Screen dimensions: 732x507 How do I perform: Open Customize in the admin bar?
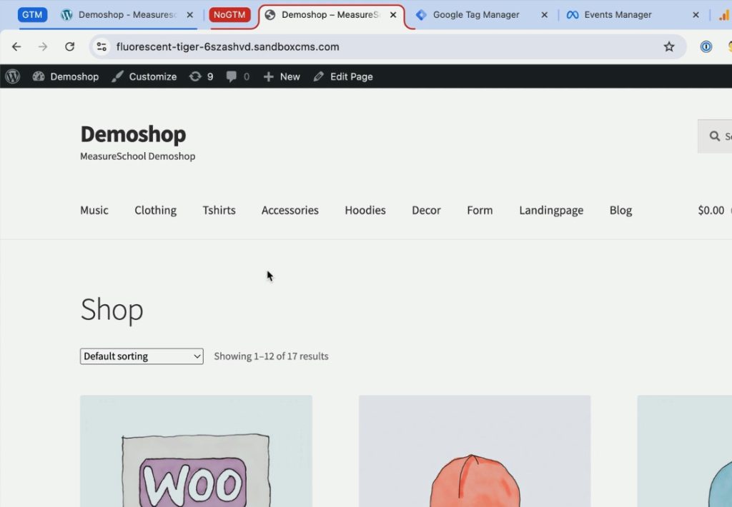[x=144, y=76]
